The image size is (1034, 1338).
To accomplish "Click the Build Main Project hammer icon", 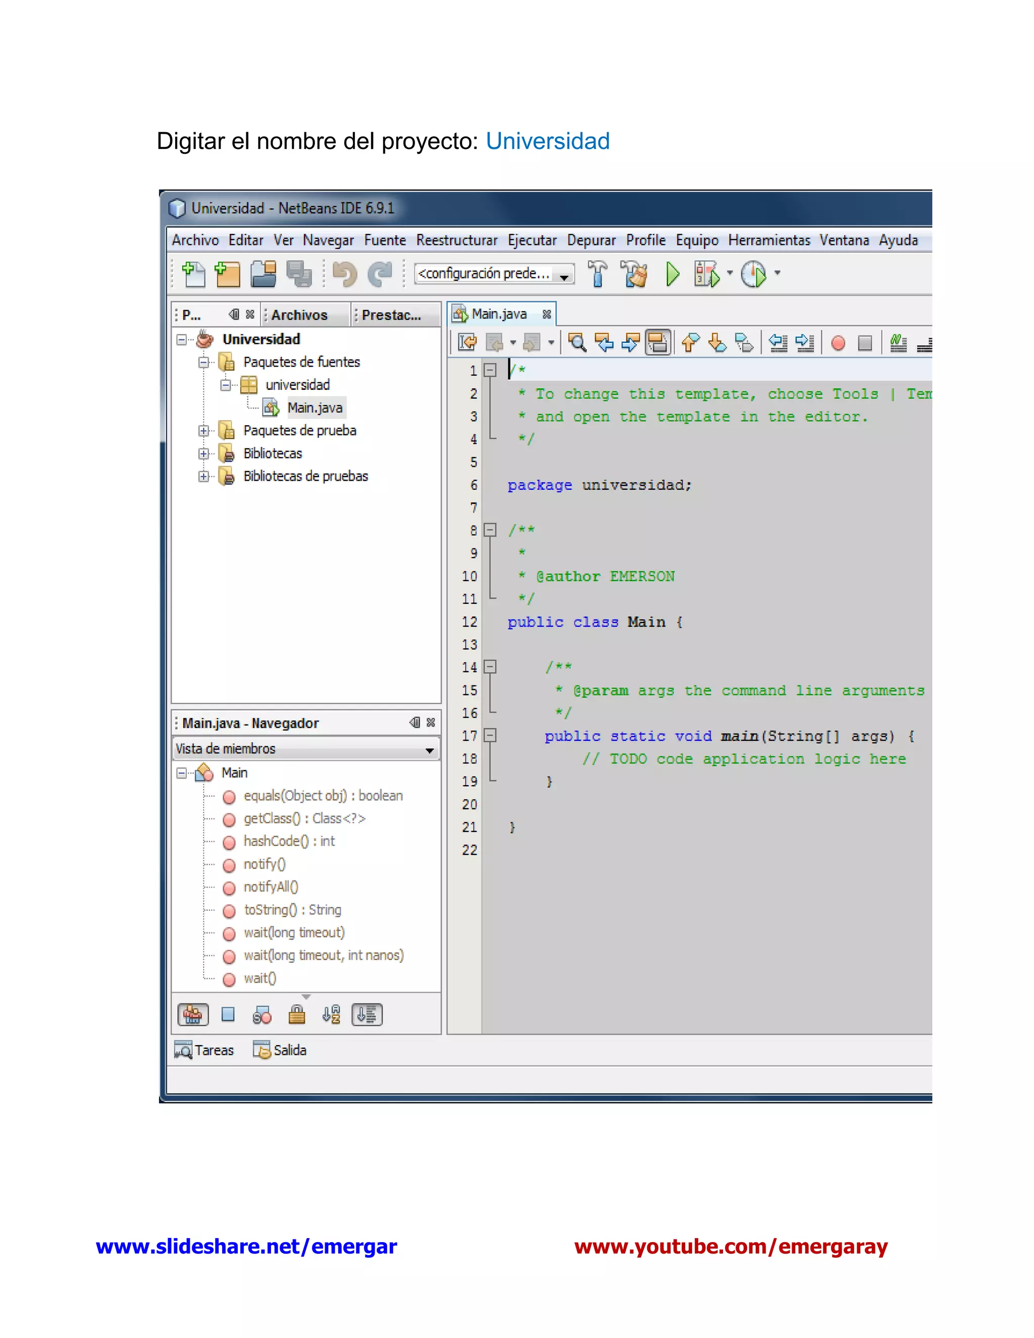I will click(x=597, y=273).
